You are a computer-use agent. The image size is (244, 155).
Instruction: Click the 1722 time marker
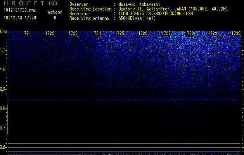pos(50,33)
